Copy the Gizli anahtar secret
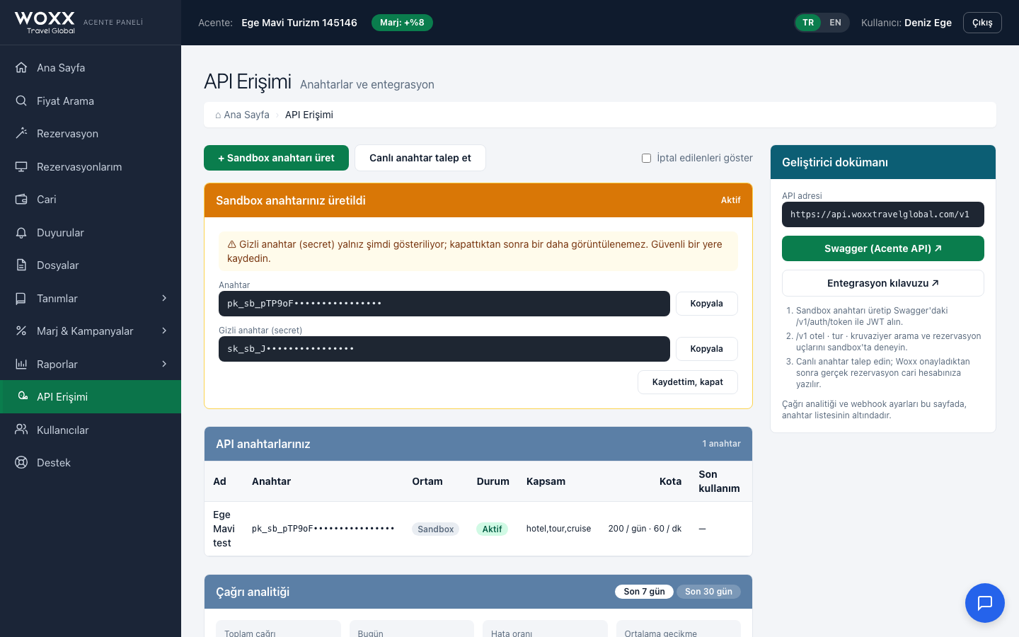Image resolution: width=1019 pixels, height=637 pixels. click(706, 349)
